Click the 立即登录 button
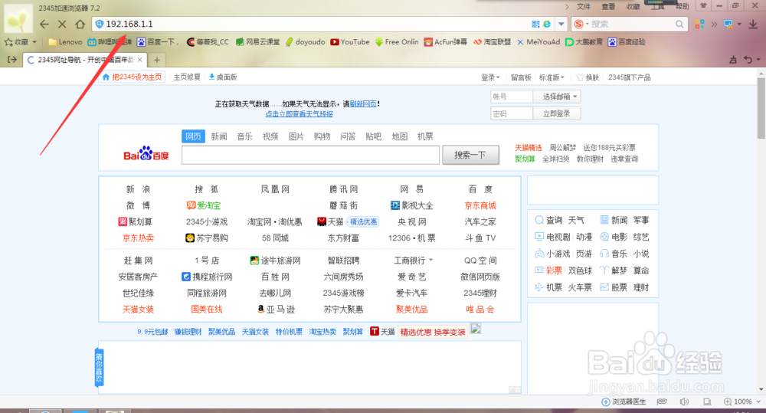 tap(557, 113)
